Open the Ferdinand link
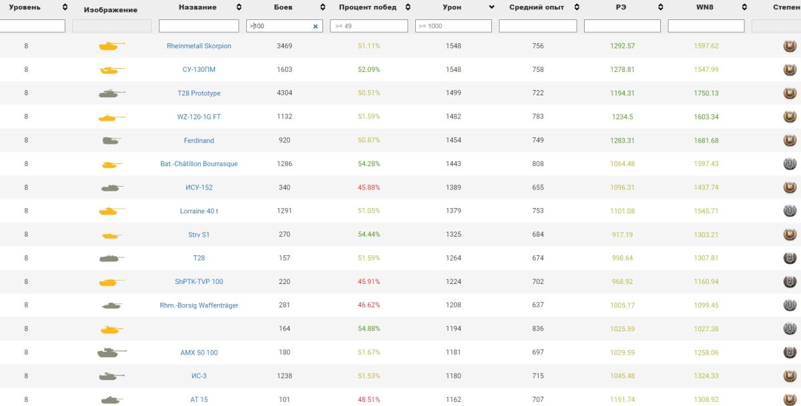The width and height of the screenshot is (801, 406). tap(199, 141)
